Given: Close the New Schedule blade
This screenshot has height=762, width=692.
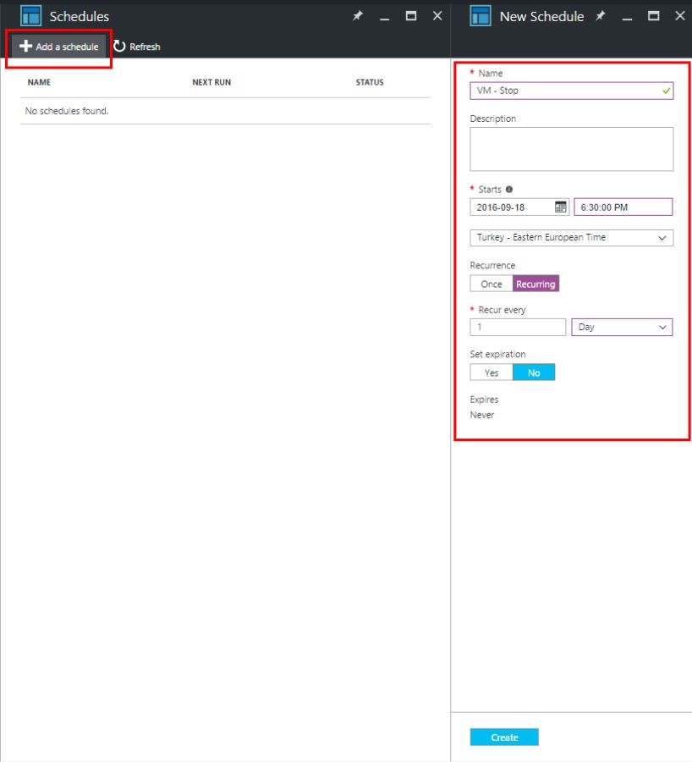Looking at the screenshot, I should 680,16.
